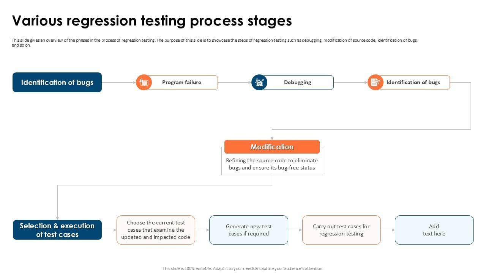Click the Program failure warning icon

tap(144, 82)
